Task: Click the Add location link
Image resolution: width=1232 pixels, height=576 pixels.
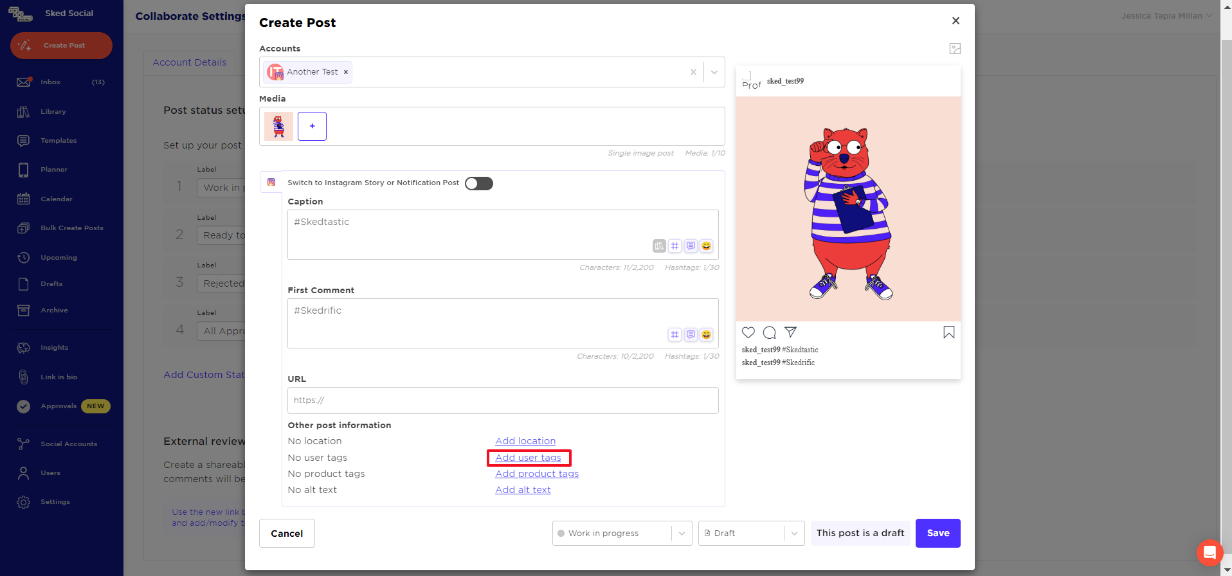Action: pyautogui.click(x=525, y=441)
